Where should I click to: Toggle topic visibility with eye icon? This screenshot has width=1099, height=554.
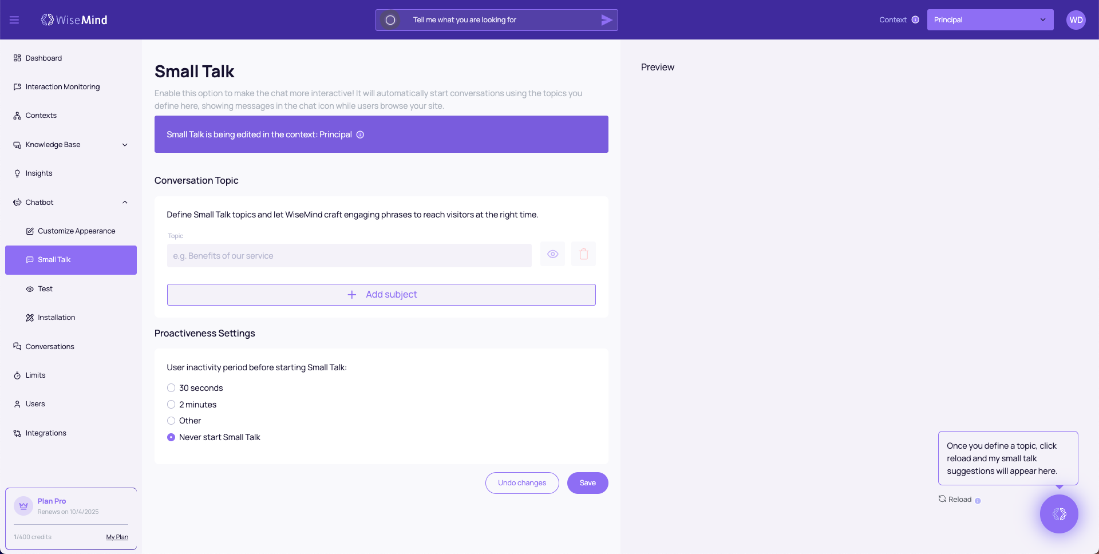[552, 254]
